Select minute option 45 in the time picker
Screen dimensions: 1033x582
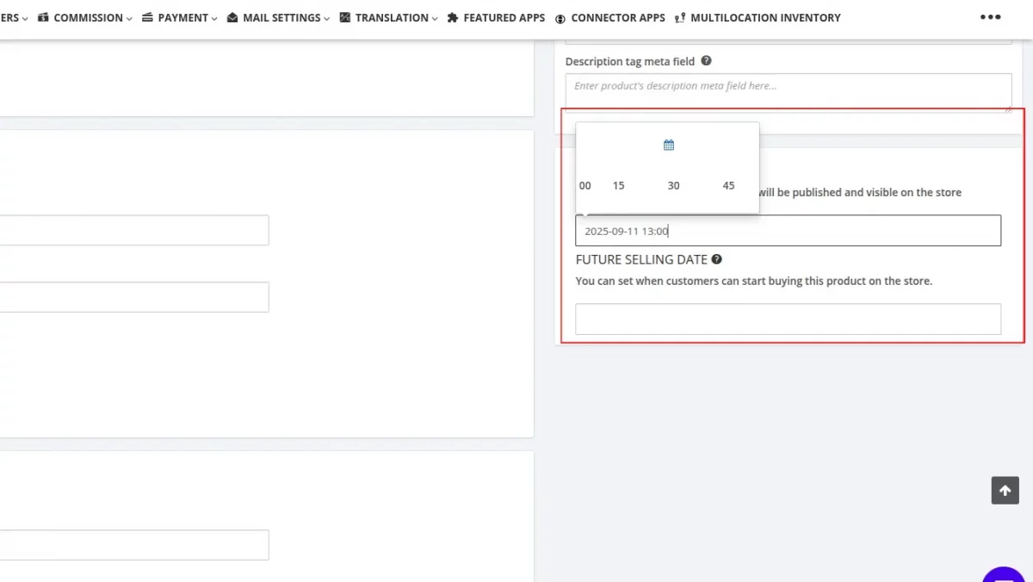[728, 185]
